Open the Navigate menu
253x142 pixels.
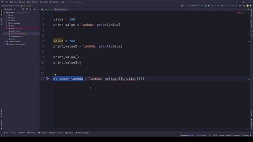point(22,2)
